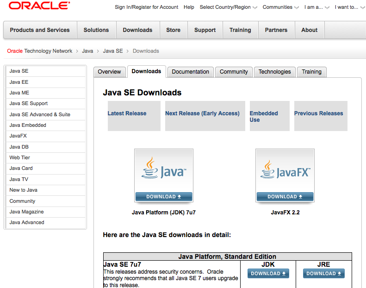
Task: Click 'Java SE 7u7' table heading
Action: (x=122, y=264)
